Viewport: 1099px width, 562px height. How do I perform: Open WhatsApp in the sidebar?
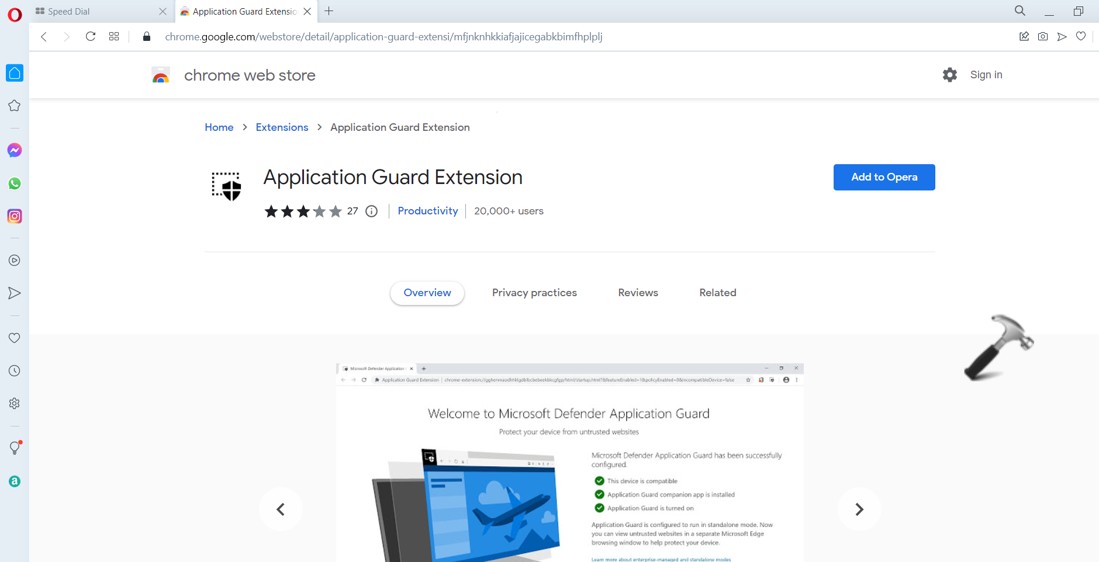(15, 183)
